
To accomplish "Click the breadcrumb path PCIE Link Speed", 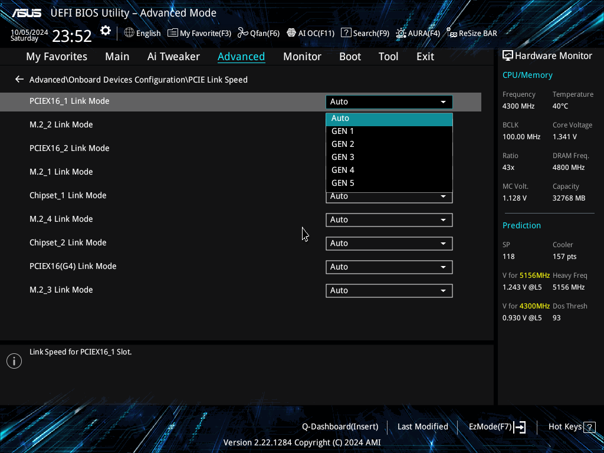I will (x=218, y=80).
